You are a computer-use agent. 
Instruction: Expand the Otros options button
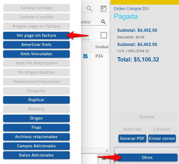(x=147, y=158)
